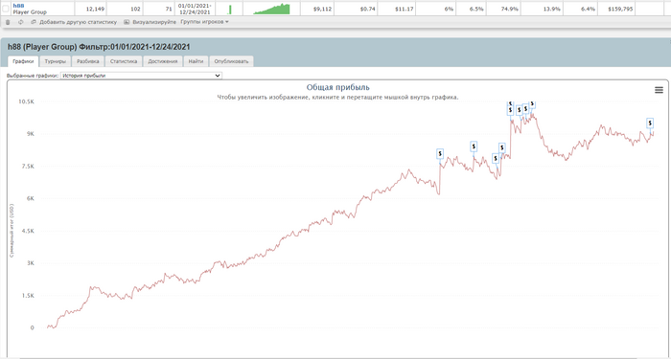Click the 12,149 count cell

click(91, 9)
